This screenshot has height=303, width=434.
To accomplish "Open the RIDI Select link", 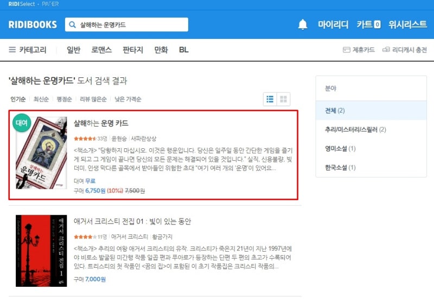I will (22, 4).
